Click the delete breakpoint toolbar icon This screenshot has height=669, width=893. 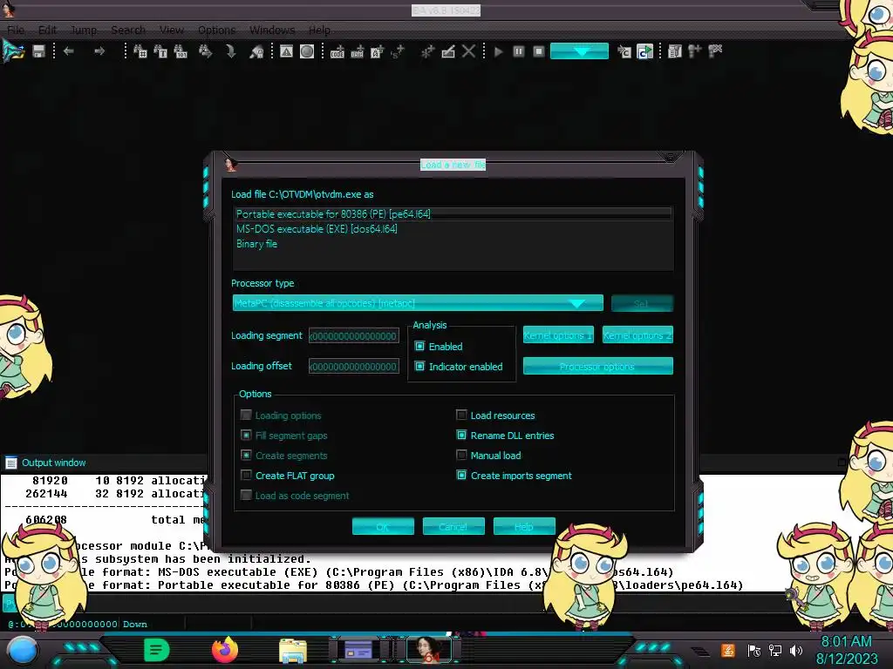coord(715,51)
